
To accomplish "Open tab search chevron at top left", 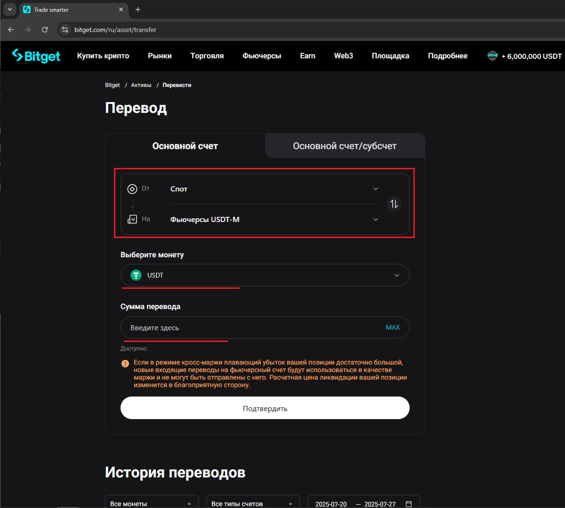I will [x=9, y=9].
